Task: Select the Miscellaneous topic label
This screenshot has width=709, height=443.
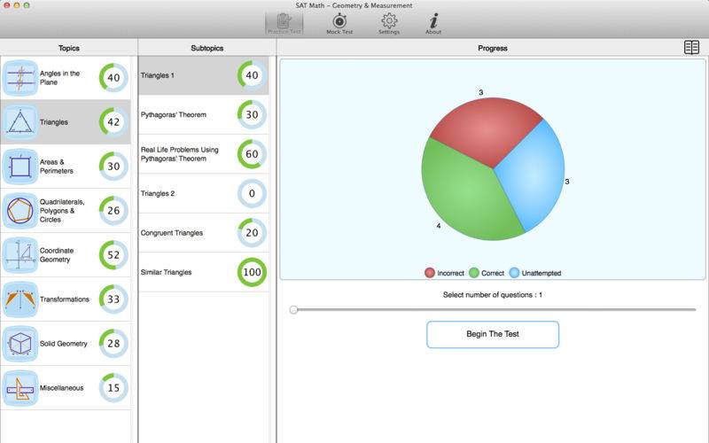Action: click(61, 388)
